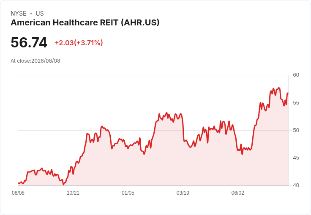Click the 60 price axis label
This screenshot has height=215, width=311.
296,75
